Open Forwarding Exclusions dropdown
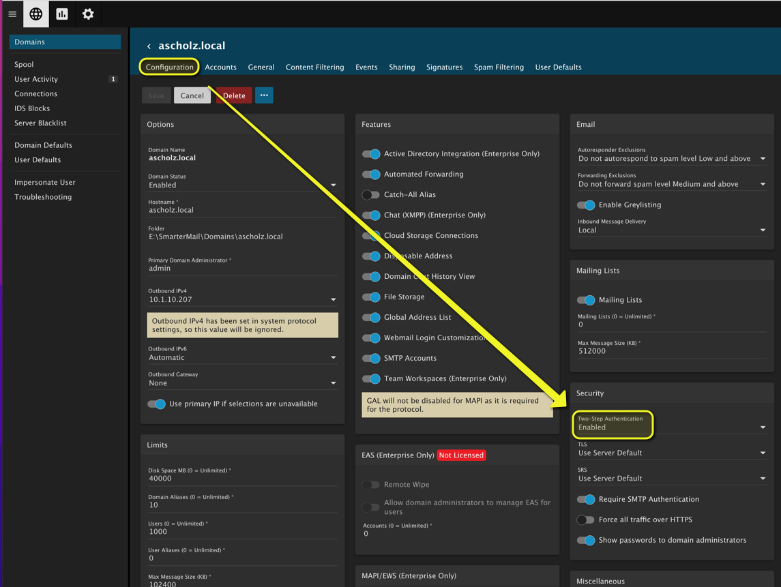Viewport: 781px width, 587px height. click(x=671, y=184)
